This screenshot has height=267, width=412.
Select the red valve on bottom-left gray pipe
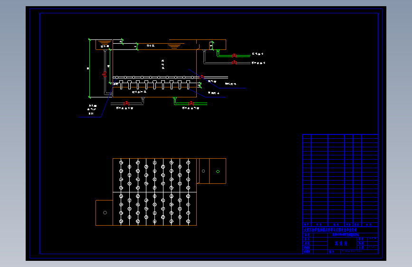[x=126, y=103]
